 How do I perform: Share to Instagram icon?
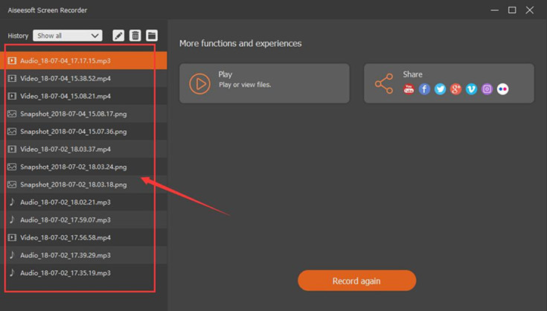[x=487, y=89]
